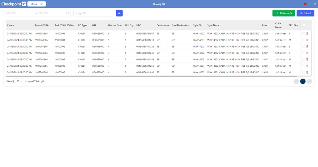Delete the first row with trash icon
The width and height of the screenshot is (318, 167).
tap(307, 34)
